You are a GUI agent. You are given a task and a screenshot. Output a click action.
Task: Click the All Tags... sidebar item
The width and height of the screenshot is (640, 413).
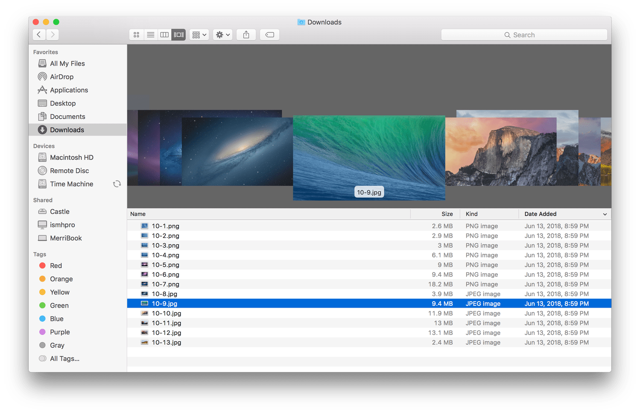coord(64,359)
